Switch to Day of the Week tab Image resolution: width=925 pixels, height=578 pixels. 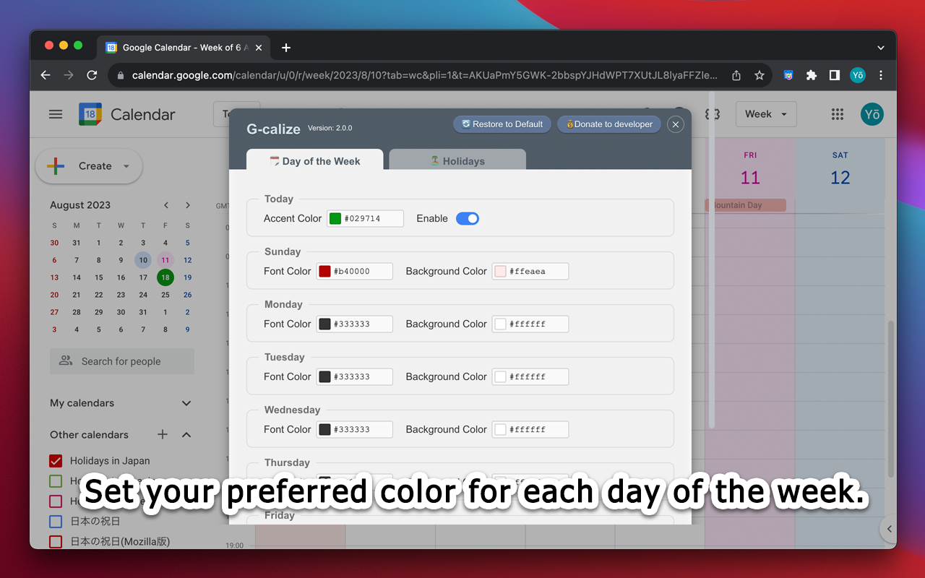point(314,160)
